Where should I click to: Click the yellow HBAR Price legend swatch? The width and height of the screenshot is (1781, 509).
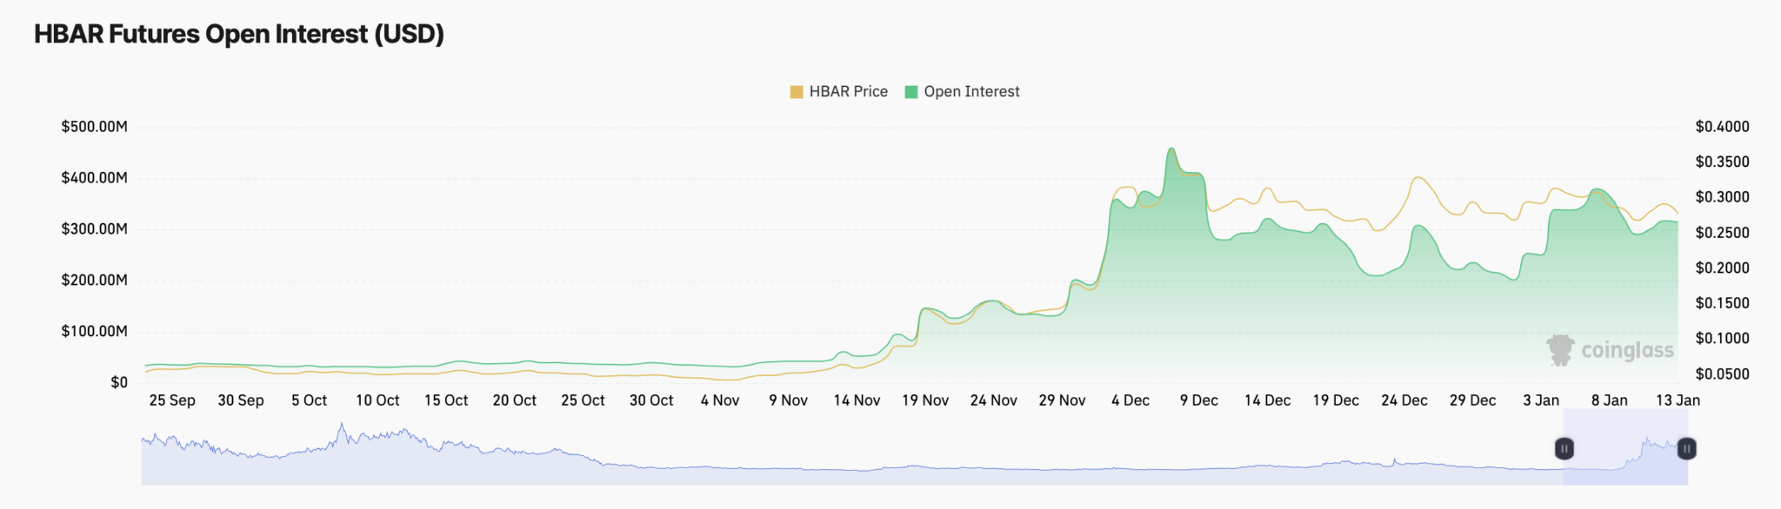click(797, 92)
